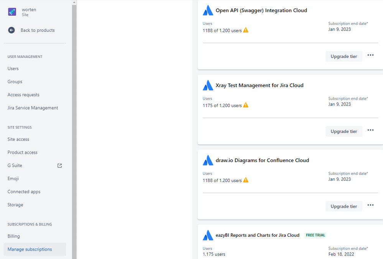383x259 pixels.
Task: Select Manage subscriptions
Action: click(35, 249)
